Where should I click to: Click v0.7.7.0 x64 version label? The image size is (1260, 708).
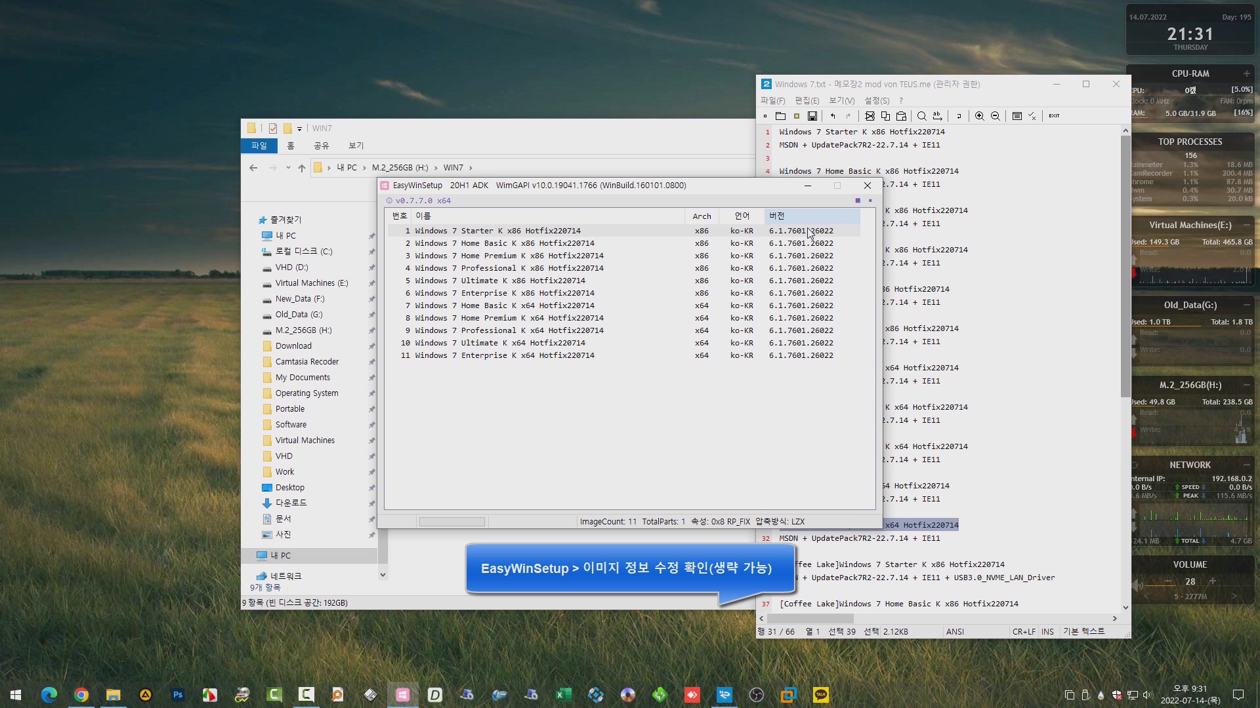click(423, 201)
